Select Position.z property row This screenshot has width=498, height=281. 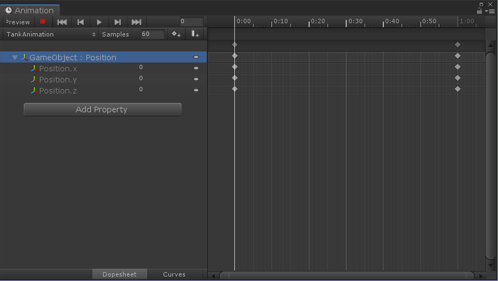click(x=103, y=90)
